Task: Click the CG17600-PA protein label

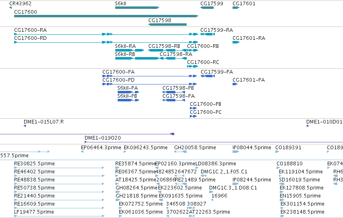Action: [118, 72]
